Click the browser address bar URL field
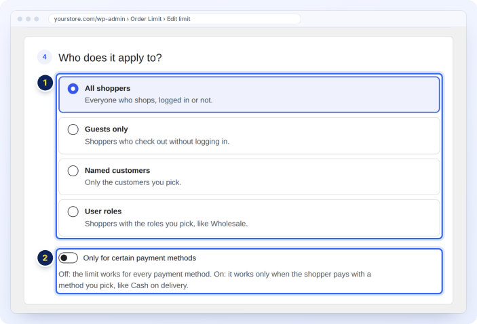Image resolution: width=477 pixels, height=324 pixels. coord(174,19)
